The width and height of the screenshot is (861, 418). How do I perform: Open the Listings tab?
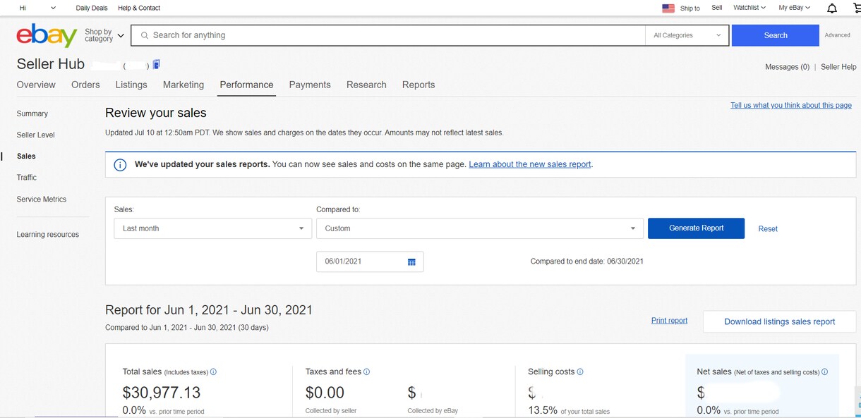pyautogui.click(x=131, y=85)
